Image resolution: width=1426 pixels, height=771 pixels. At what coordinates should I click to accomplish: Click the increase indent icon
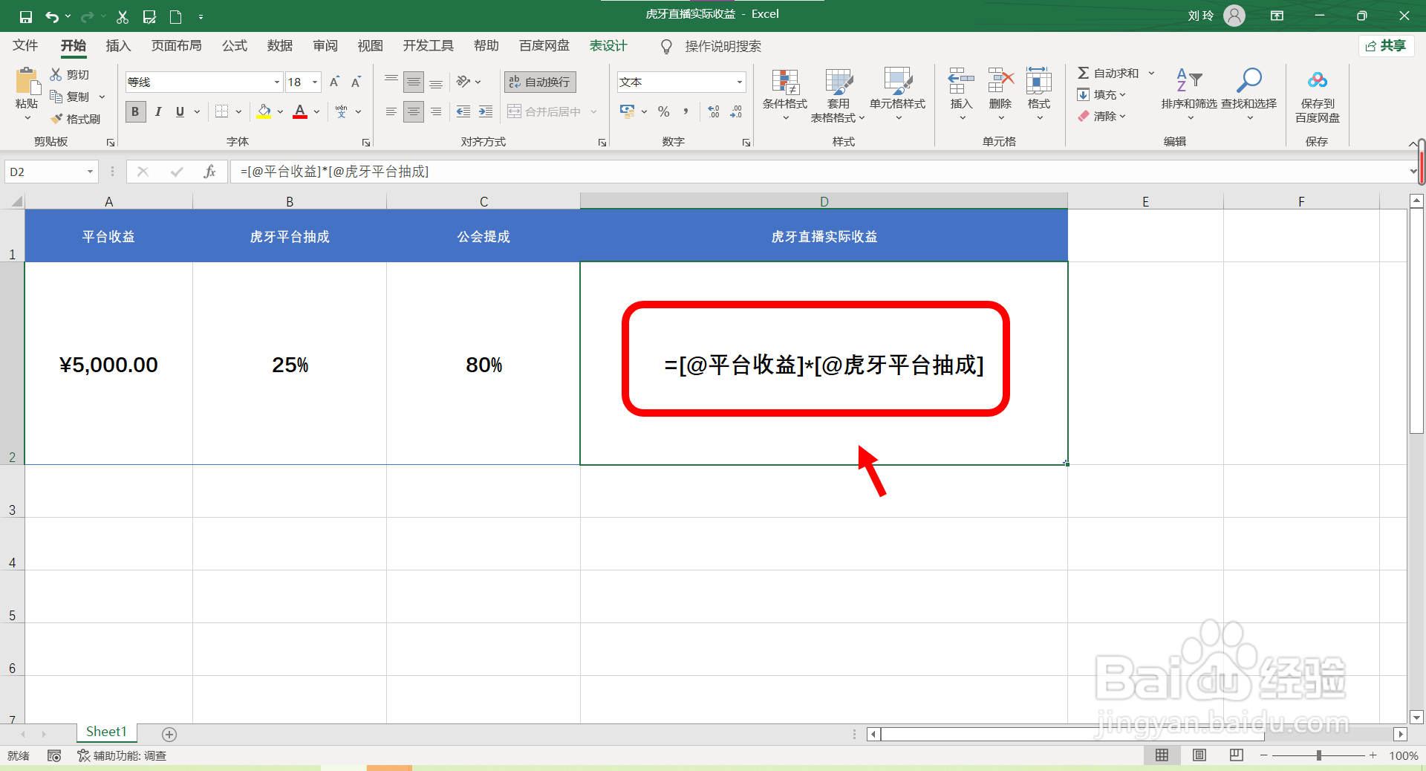point(486,111)
